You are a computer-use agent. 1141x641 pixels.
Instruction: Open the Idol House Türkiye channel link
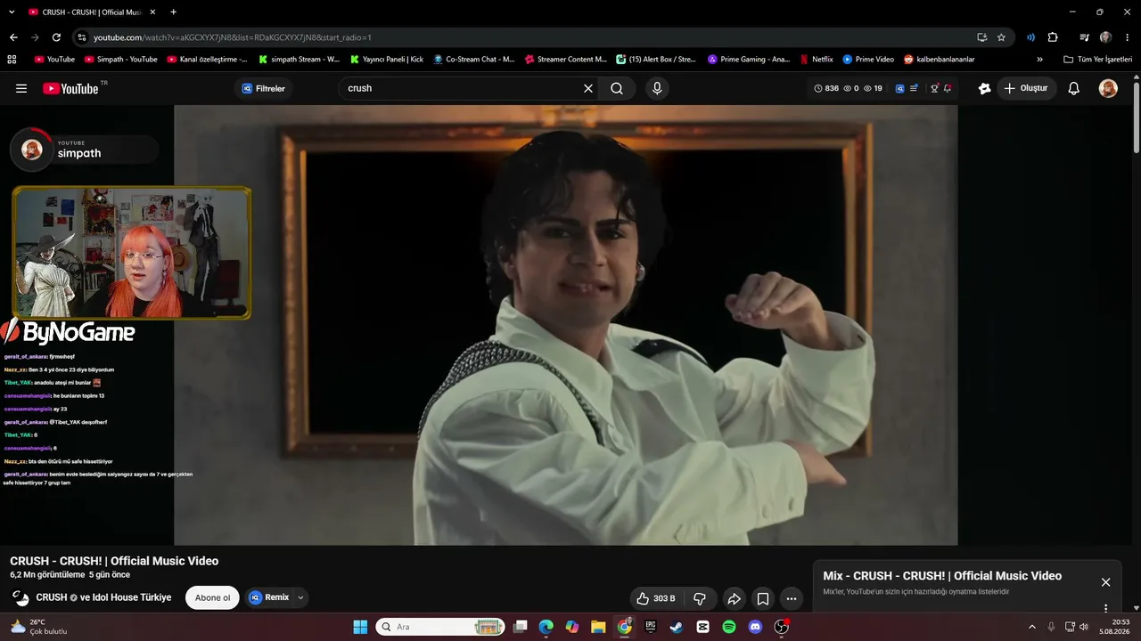[x=132, y=597]
